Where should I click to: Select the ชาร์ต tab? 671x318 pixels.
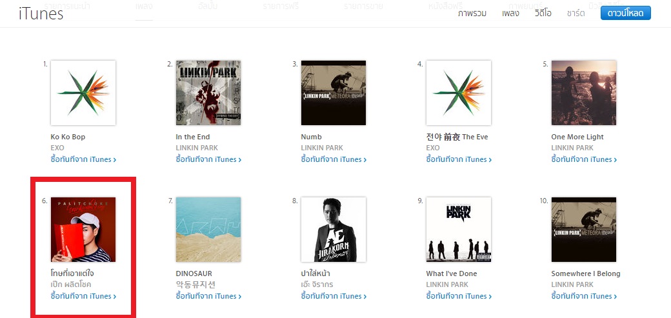(576, 14)
